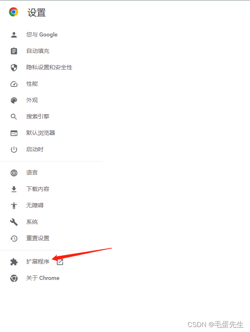Click the power icon for 启动时

coord(14,150)
